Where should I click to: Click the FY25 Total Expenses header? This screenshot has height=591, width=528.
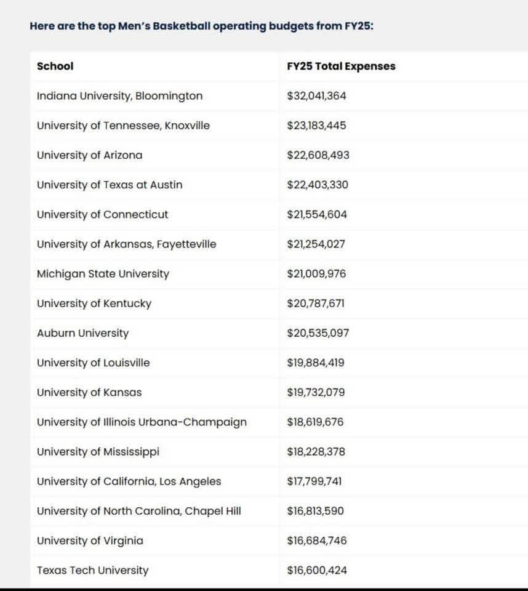click(341, 66)
